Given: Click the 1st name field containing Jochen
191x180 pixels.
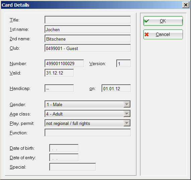Looking at the screenshot, I should coord(87,29).
